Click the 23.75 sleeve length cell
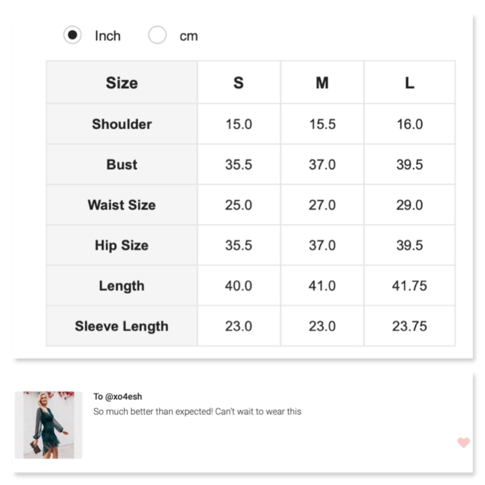The height and width of the screenshot is (485, 485). (x=409, y=326)
